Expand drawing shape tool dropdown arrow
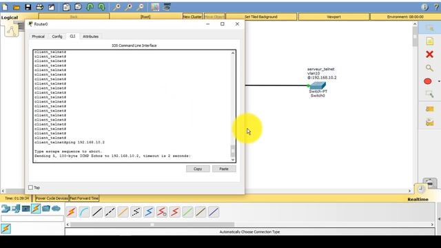The width and height of the screenshot is (441, 248). coord(439,81)
